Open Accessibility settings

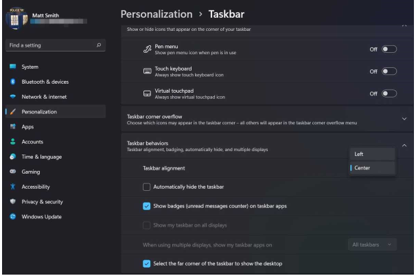point(38,187)
